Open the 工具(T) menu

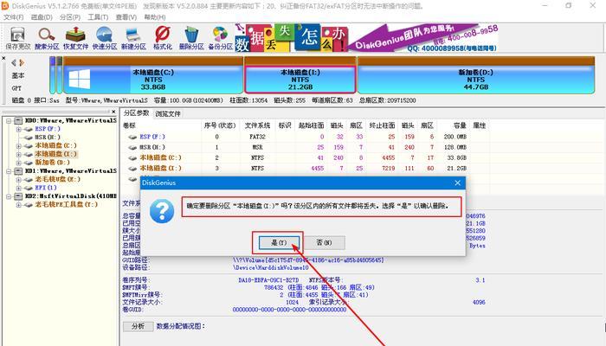point(98,17)
